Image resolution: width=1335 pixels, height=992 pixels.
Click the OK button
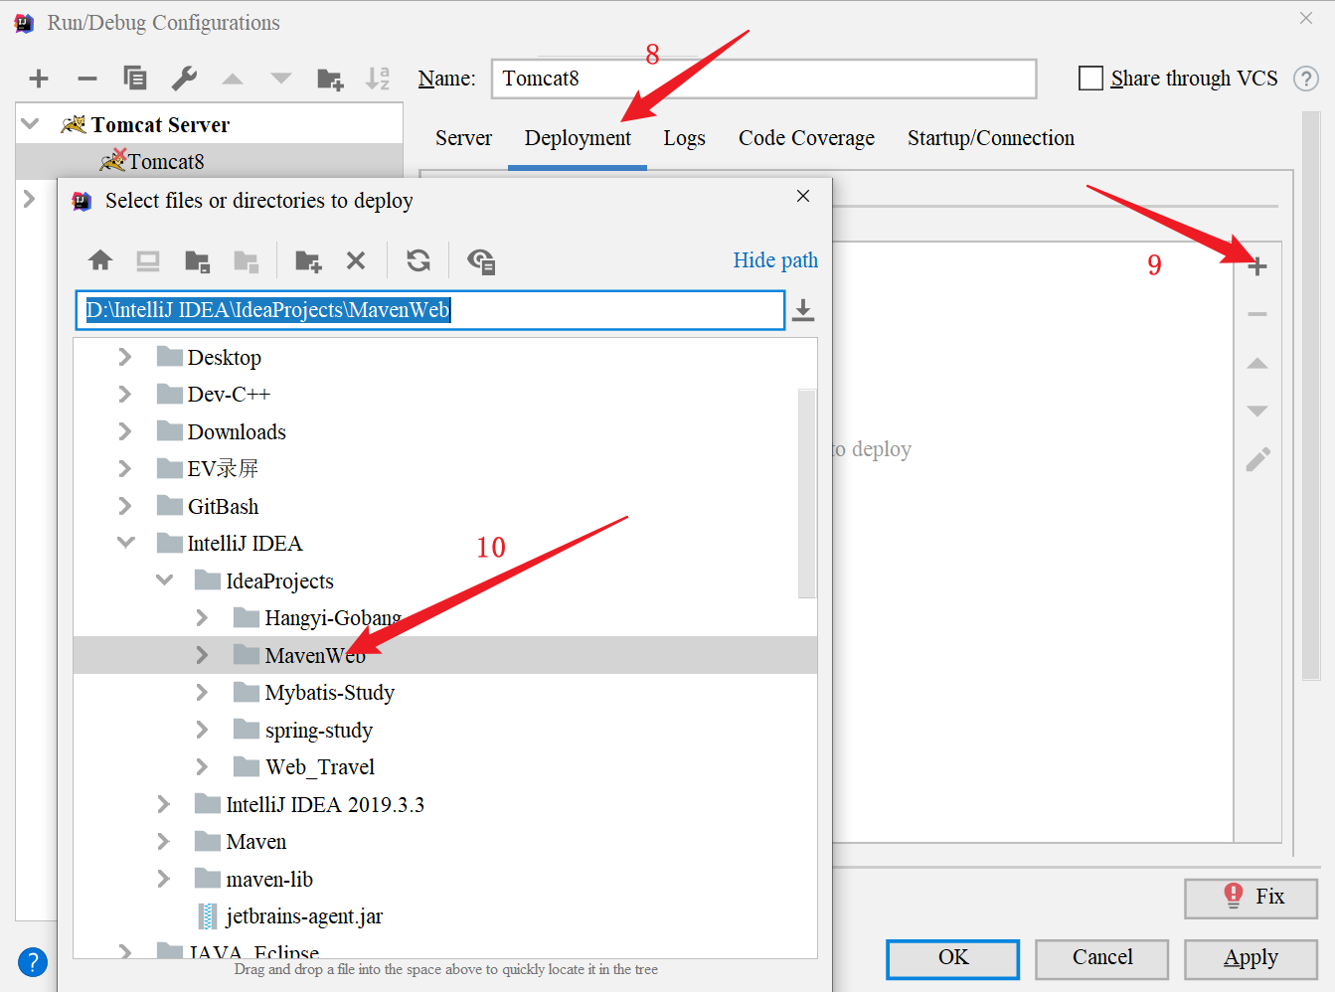pos(953,958)
